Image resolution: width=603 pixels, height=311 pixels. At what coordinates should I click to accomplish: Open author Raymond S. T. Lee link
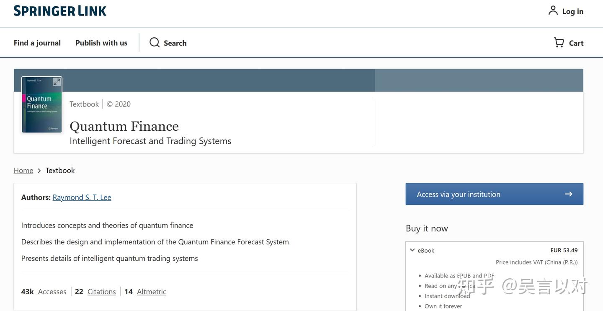(x=82, y=197)
